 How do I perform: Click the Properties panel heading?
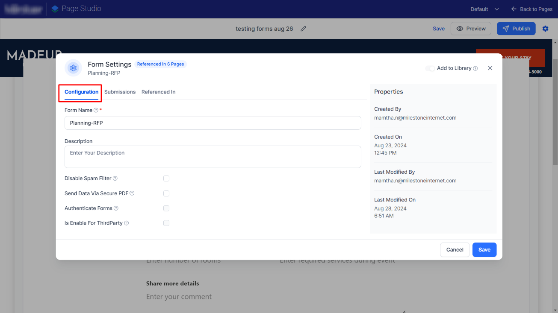(389, 92)
